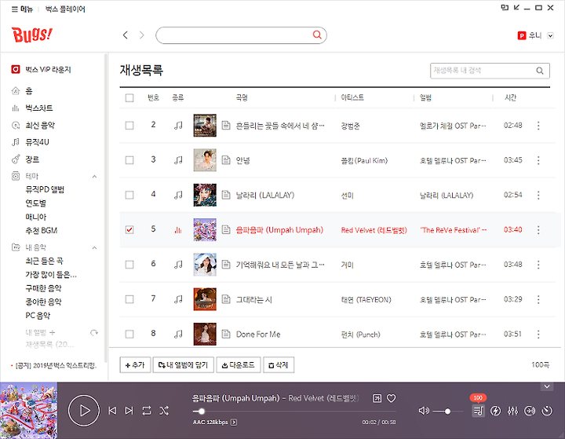Open more options for track 8
565x439 pixels.
538,334
